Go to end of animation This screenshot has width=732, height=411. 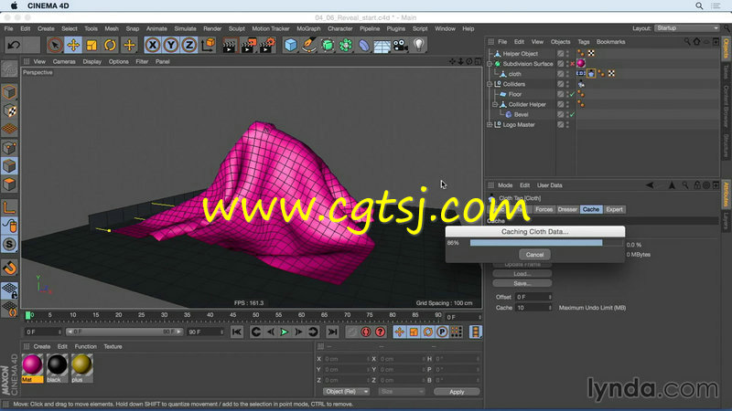[x=332, y=332]
